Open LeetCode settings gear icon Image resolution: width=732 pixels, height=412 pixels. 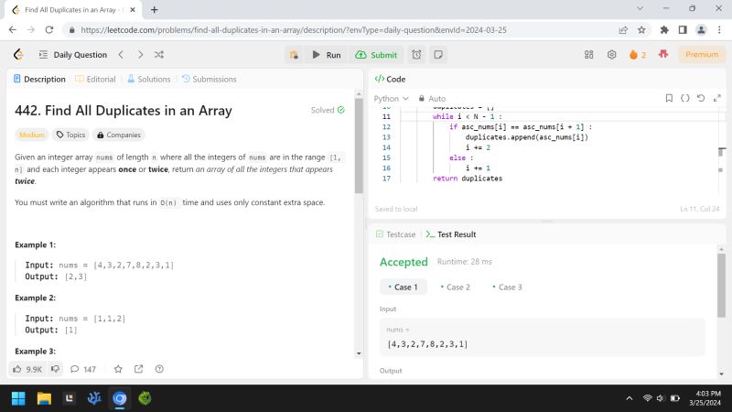611,55
